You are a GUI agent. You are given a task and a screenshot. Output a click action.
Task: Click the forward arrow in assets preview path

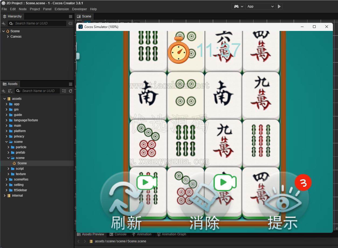click(x=85, y=241)
